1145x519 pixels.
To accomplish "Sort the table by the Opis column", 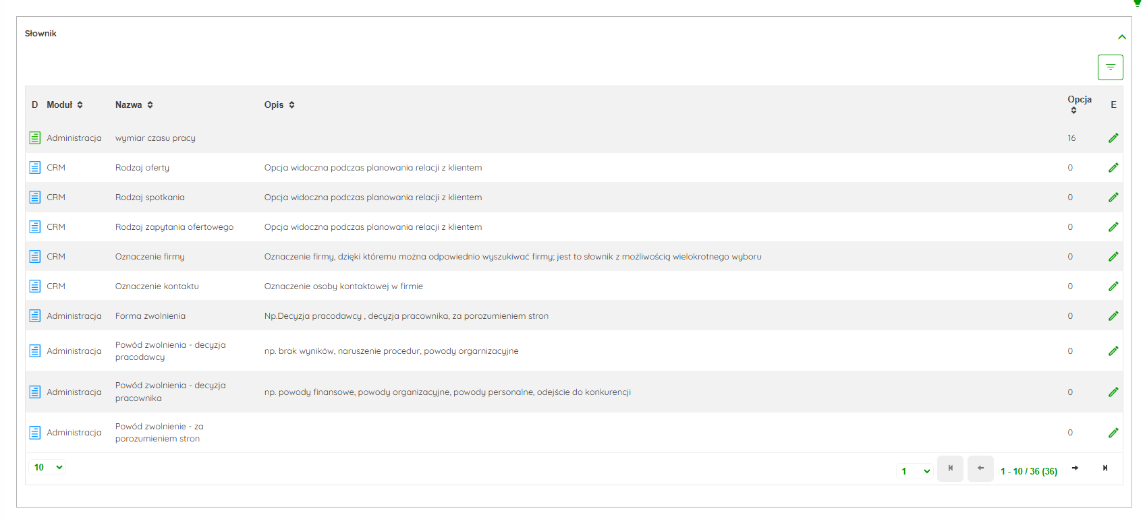I will (x=291, y=105).
